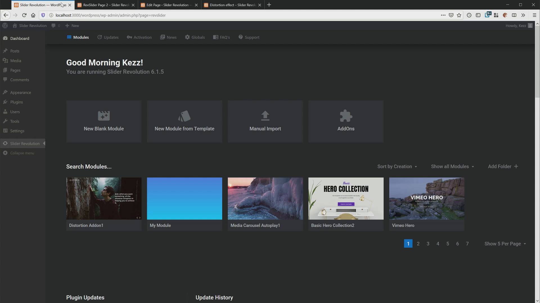Open the AddOns puzzle piece icon
The width and height of the screenshot is (540, 303).
point(346,116)
